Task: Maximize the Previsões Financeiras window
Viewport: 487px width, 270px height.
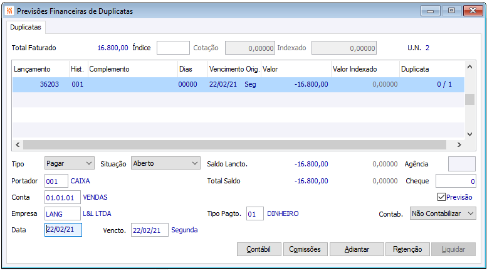Action: (x=451, y=11)
